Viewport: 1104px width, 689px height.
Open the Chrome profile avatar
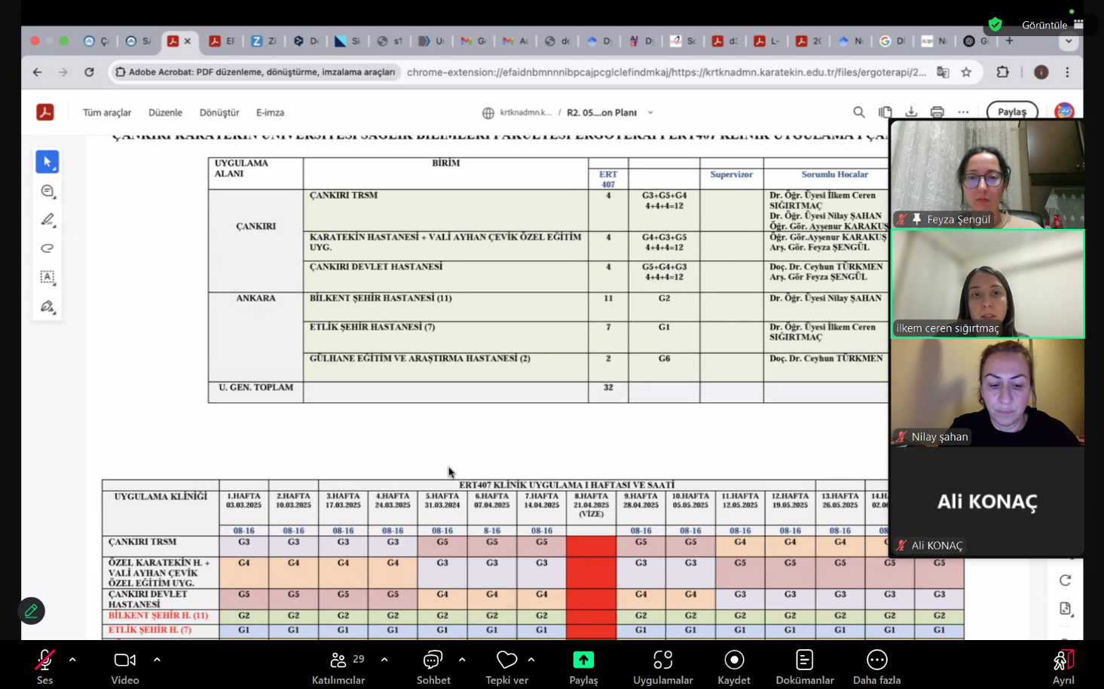1041,72
